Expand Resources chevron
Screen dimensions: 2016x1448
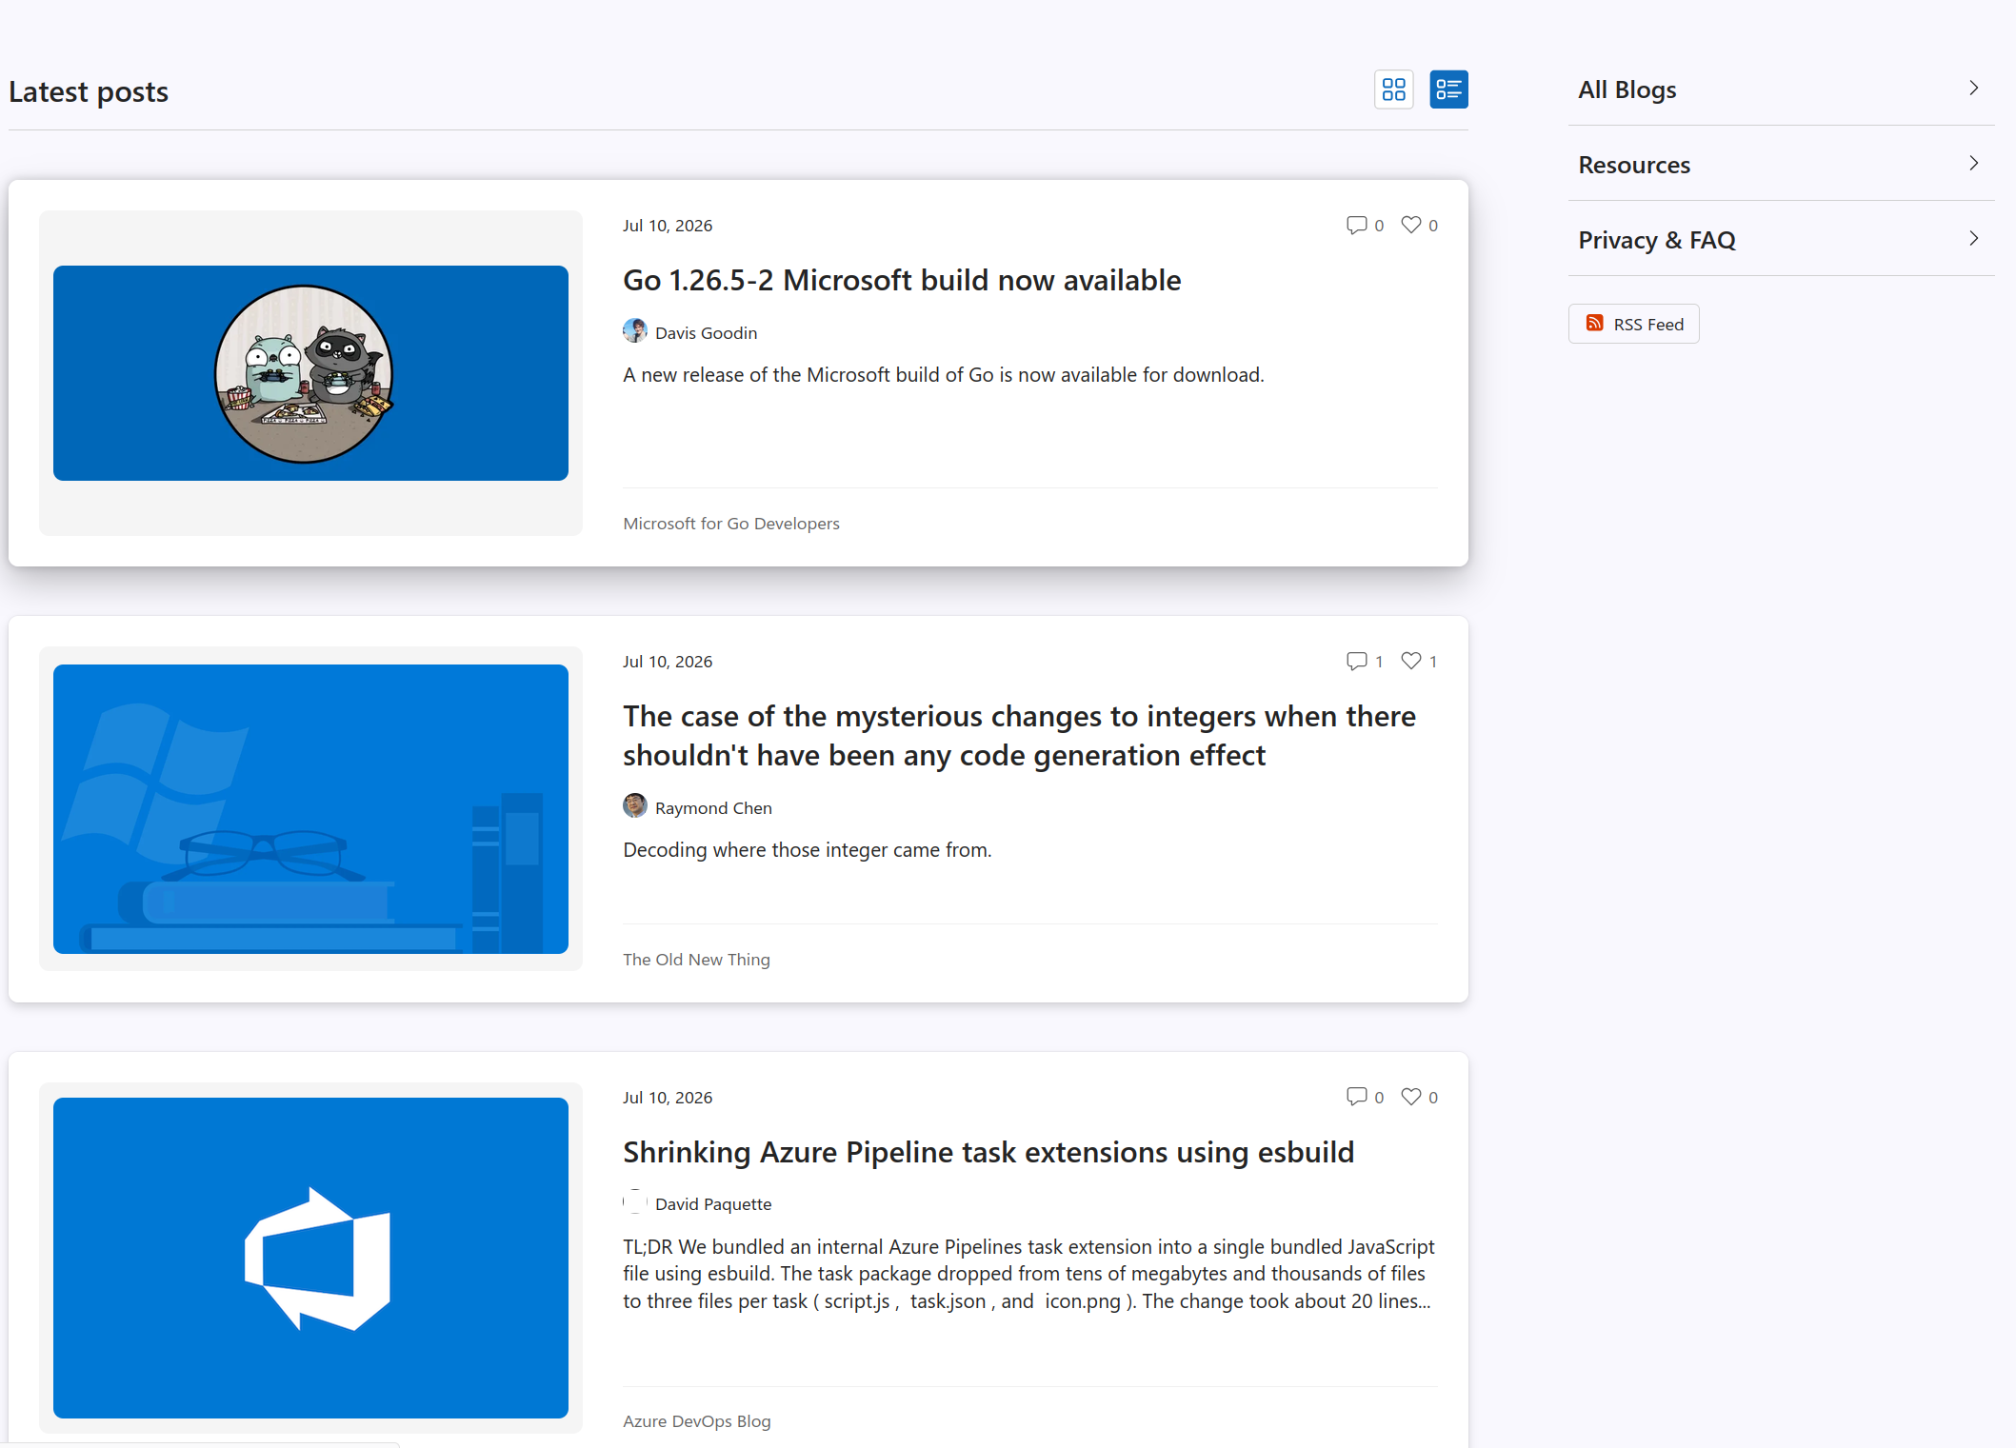[1974, 164]
